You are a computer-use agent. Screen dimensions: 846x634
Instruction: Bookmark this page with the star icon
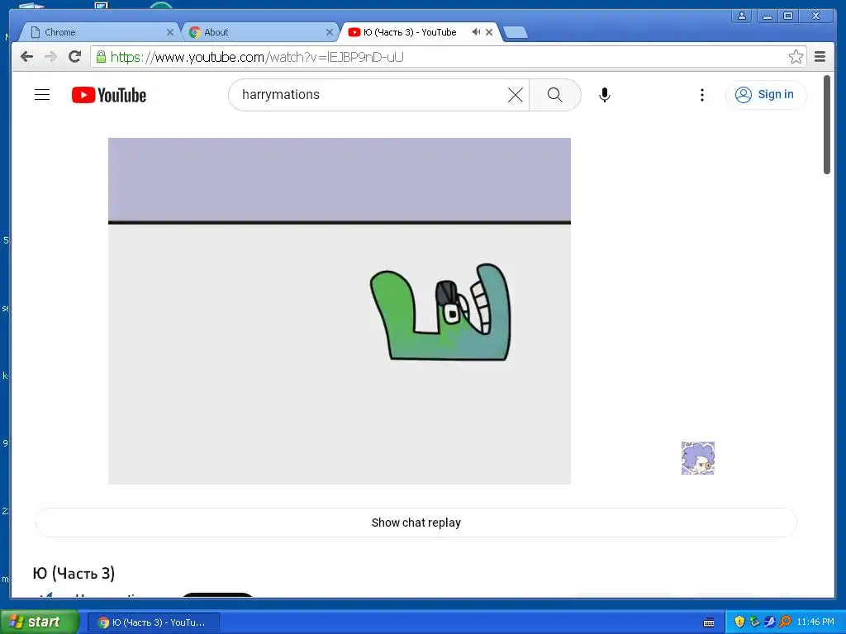pos(796,57)
